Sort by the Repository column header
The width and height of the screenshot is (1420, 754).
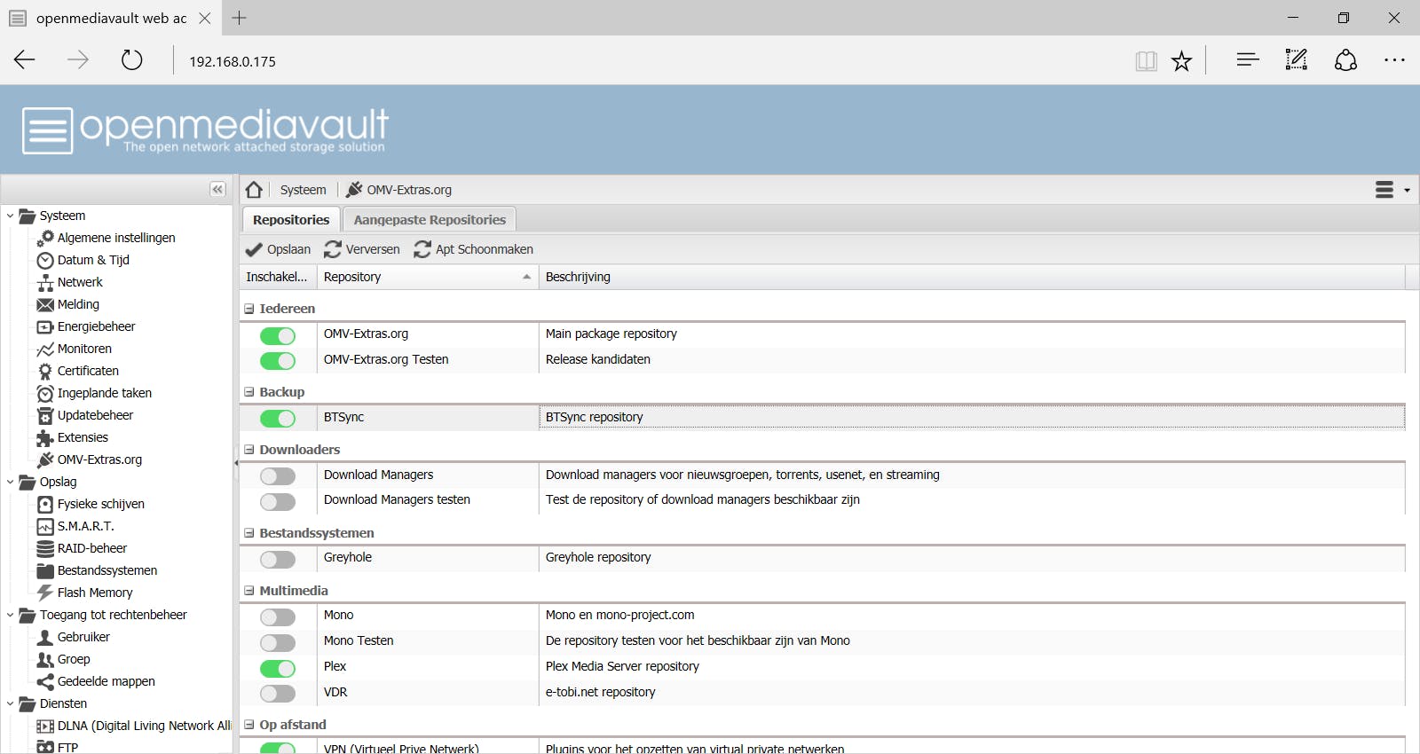pos(428,277)
